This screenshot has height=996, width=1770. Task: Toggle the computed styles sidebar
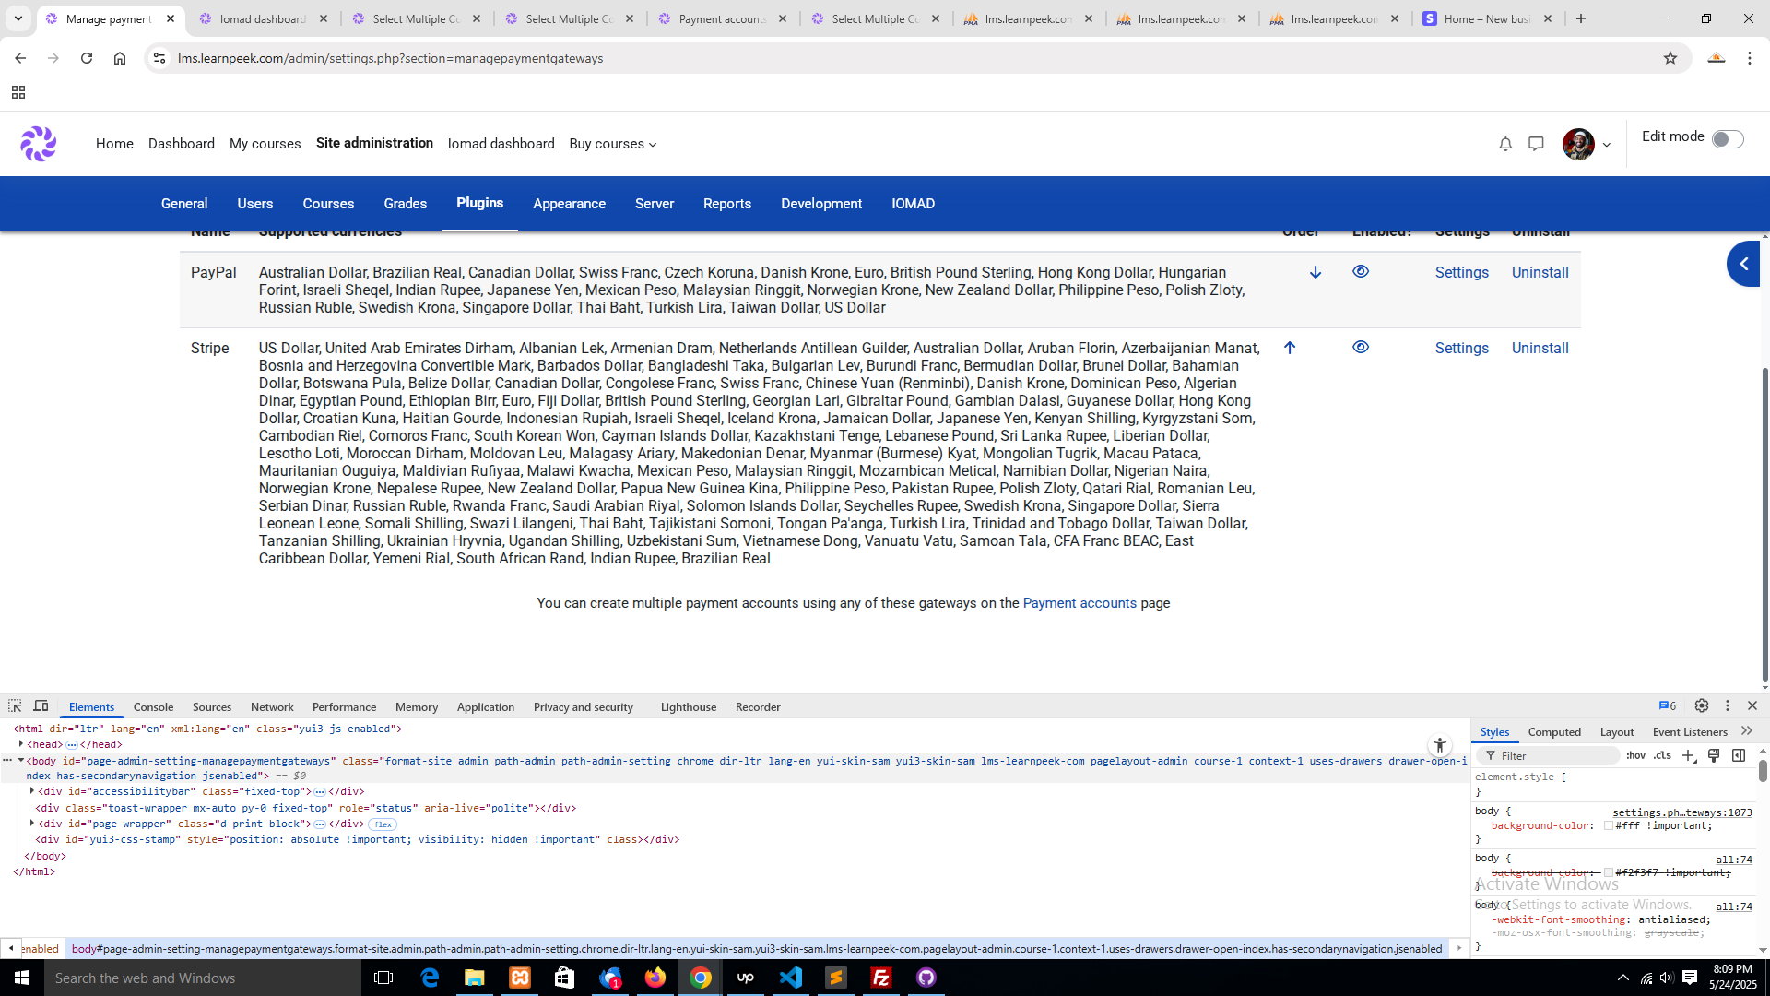1739,755
